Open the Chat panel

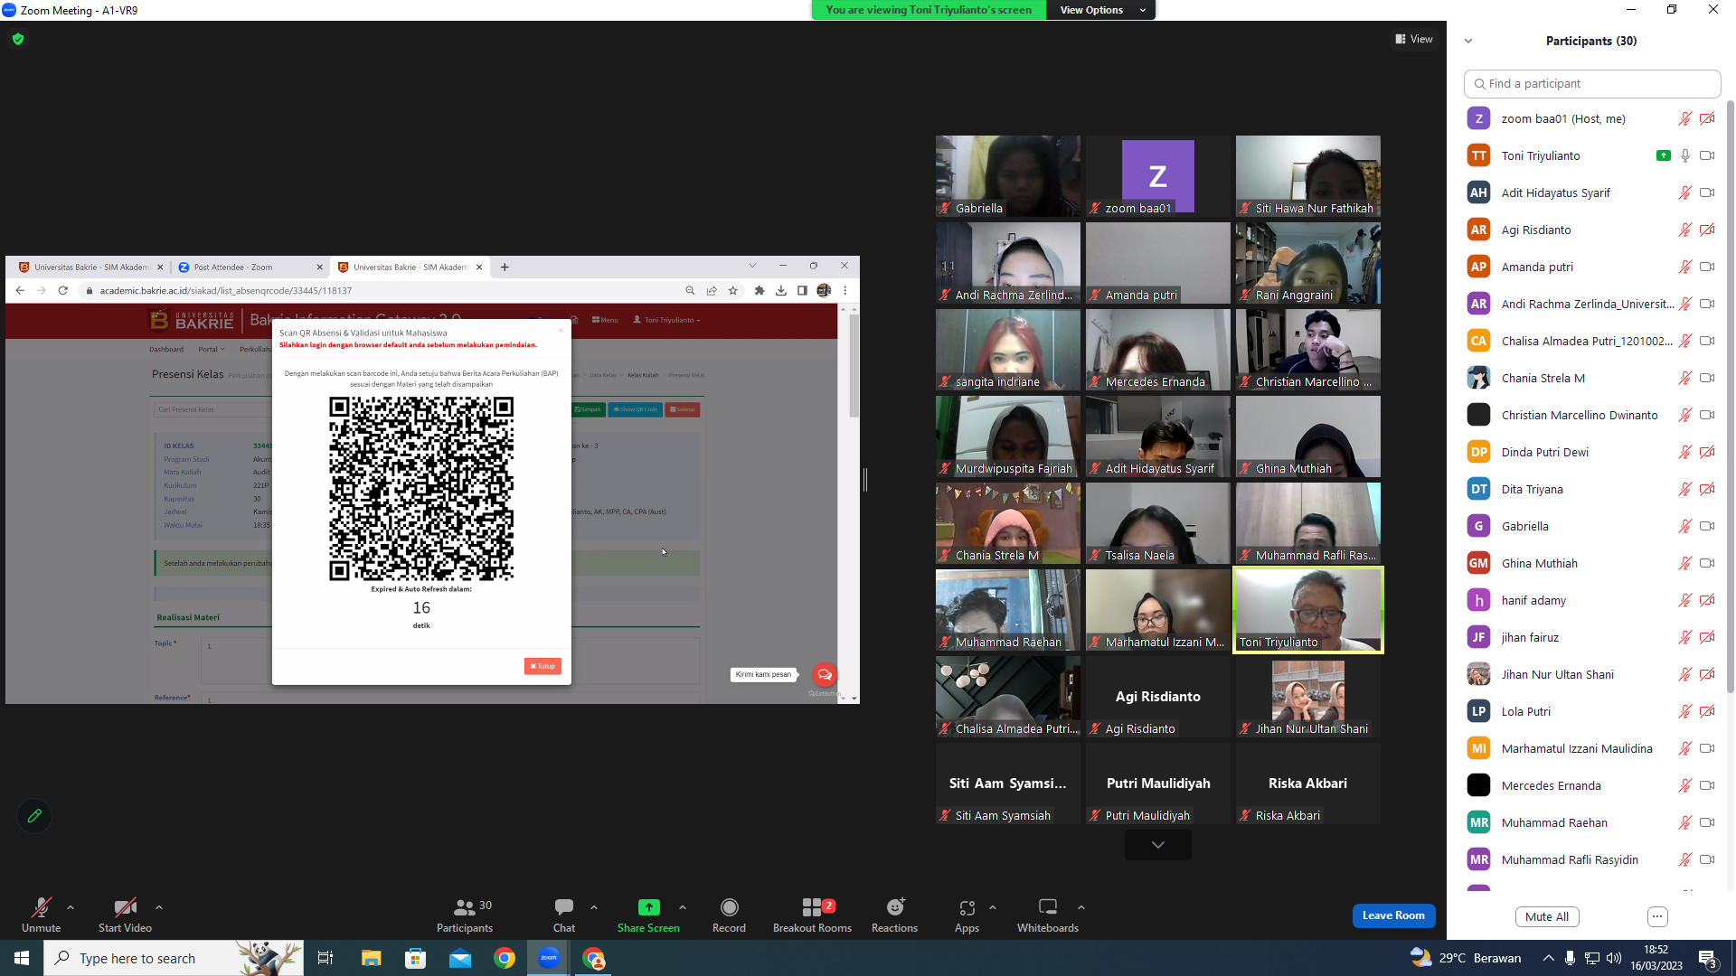[x=564, y=915]
